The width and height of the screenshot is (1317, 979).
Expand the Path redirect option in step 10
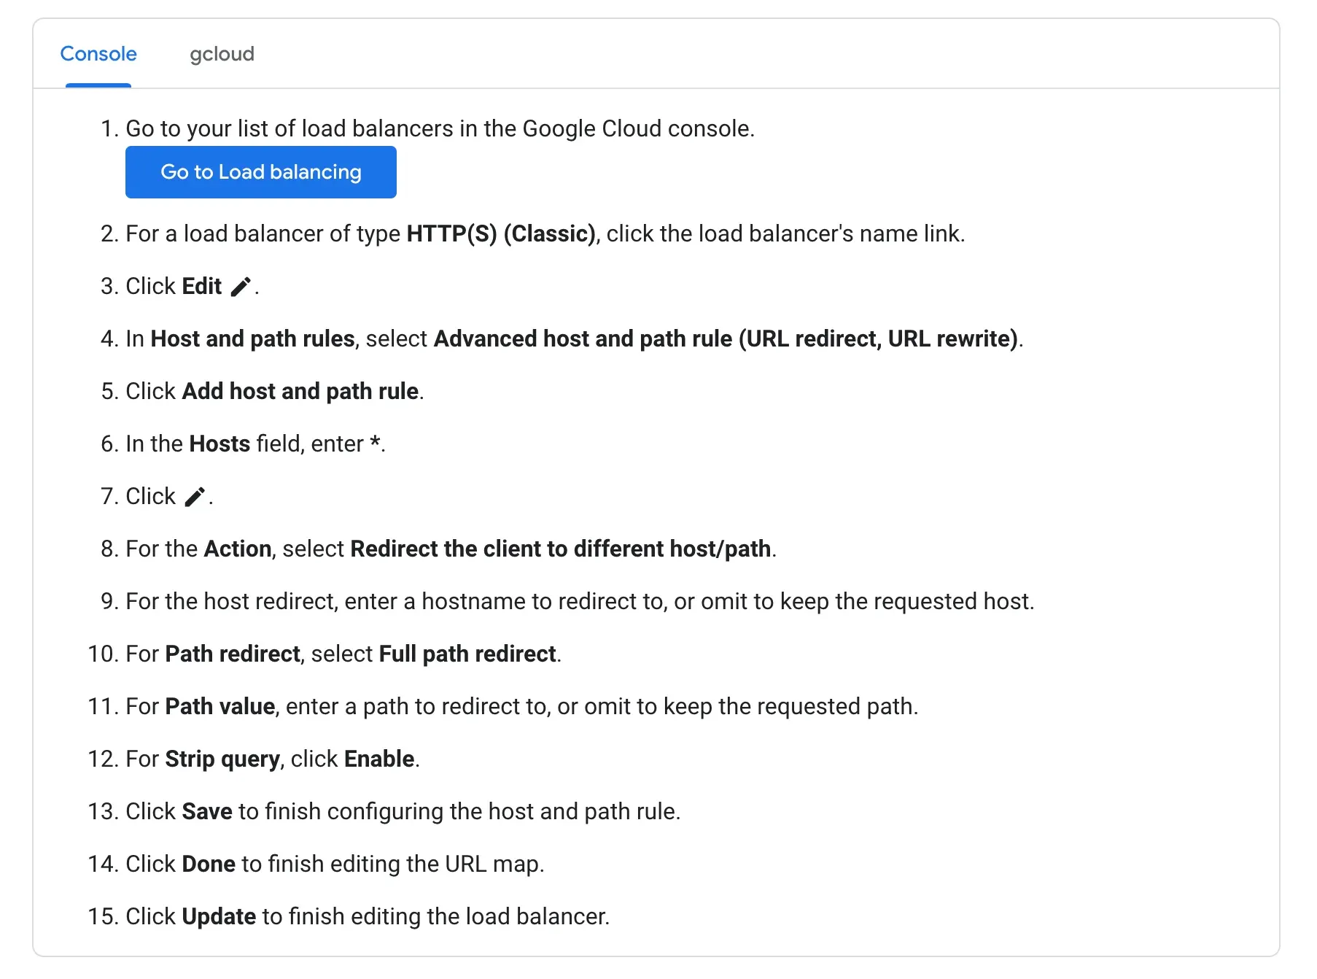232,654
